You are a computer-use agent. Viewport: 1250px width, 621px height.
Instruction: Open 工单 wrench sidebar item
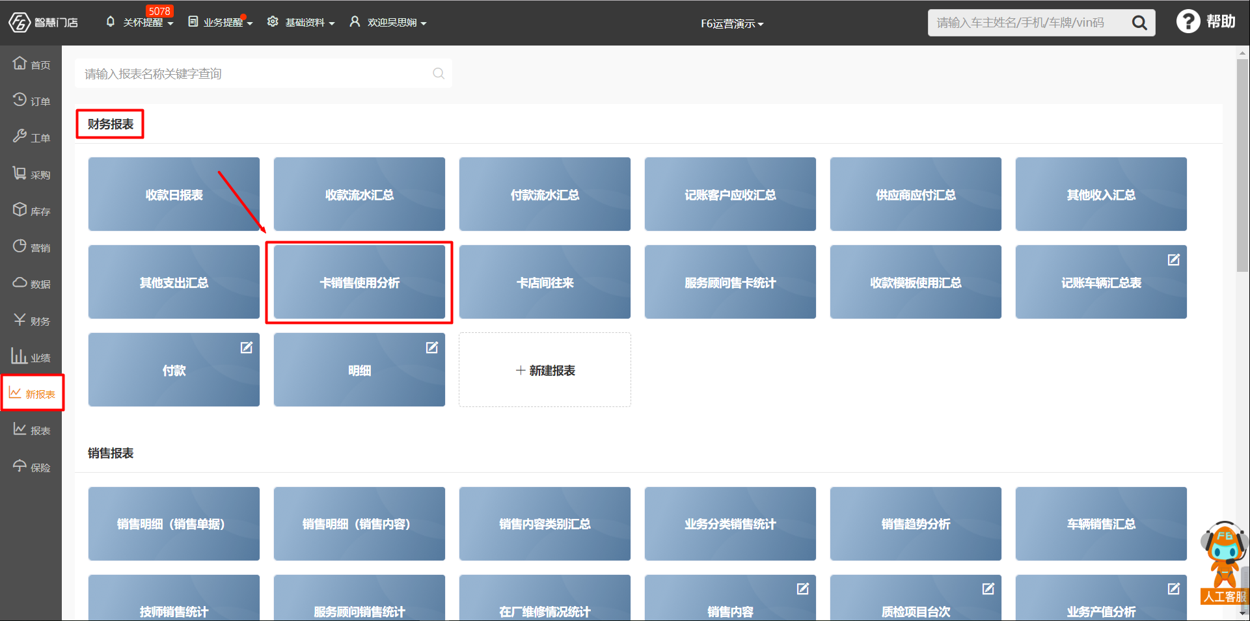(31, 137)
